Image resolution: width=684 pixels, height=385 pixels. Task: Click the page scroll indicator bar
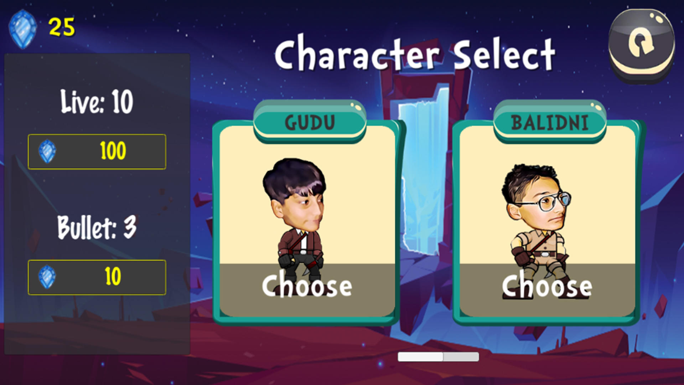tap(438, 356)
